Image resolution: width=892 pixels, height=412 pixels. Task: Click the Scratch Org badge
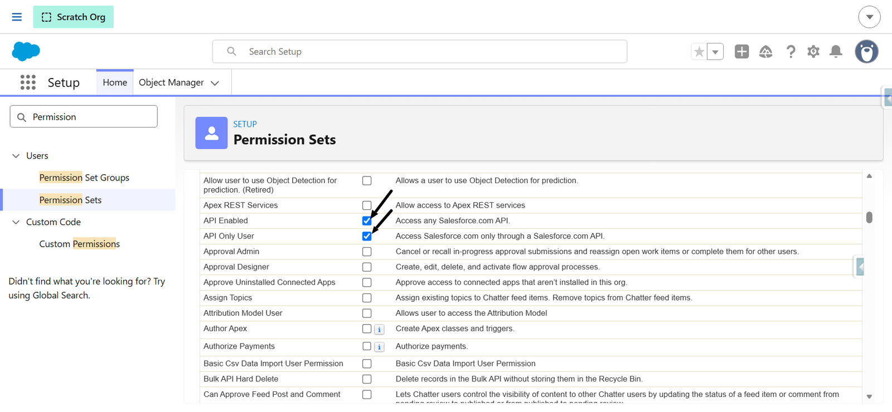(73, 17)
